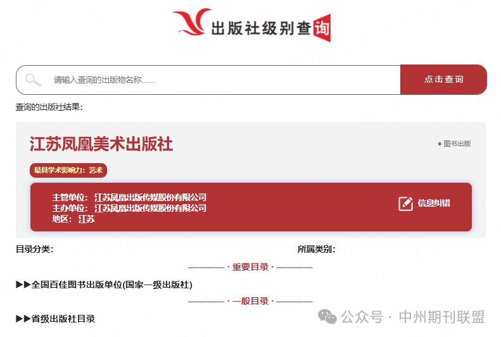
Task: Click the 江苏凤凰美术出版社 title
Action: (x=101, y=144)
